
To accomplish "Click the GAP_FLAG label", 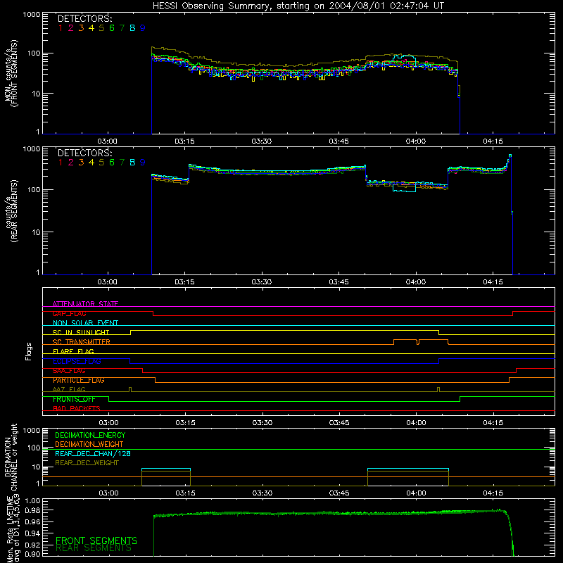I will (69, 313).
